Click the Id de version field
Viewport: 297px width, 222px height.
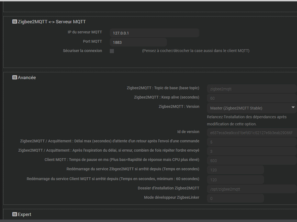[252, 132]
